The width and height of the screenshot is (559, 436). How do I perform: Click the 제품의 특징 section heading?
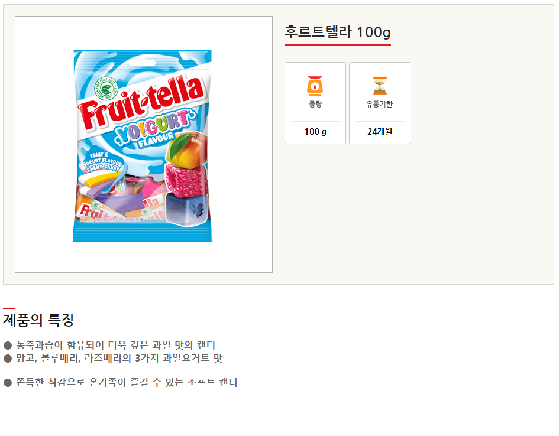(38, 320)
